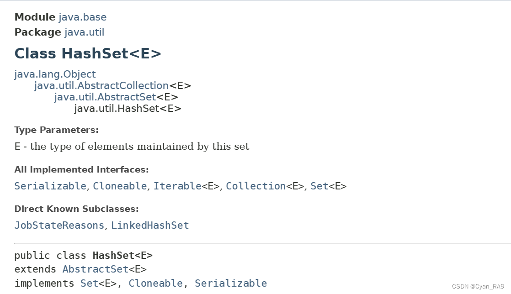Open java.util.AbstractCollection in the inheritance tree
Screen dimensions: 511x294
[x=101, y=86]
